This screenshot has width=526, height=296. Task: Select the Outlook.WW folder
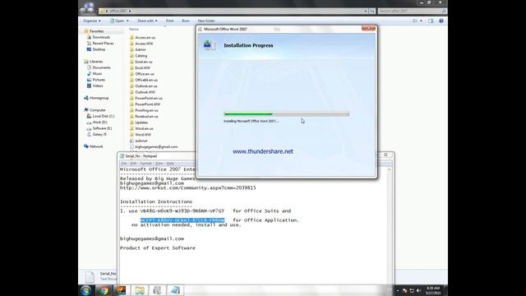[145, 92]
